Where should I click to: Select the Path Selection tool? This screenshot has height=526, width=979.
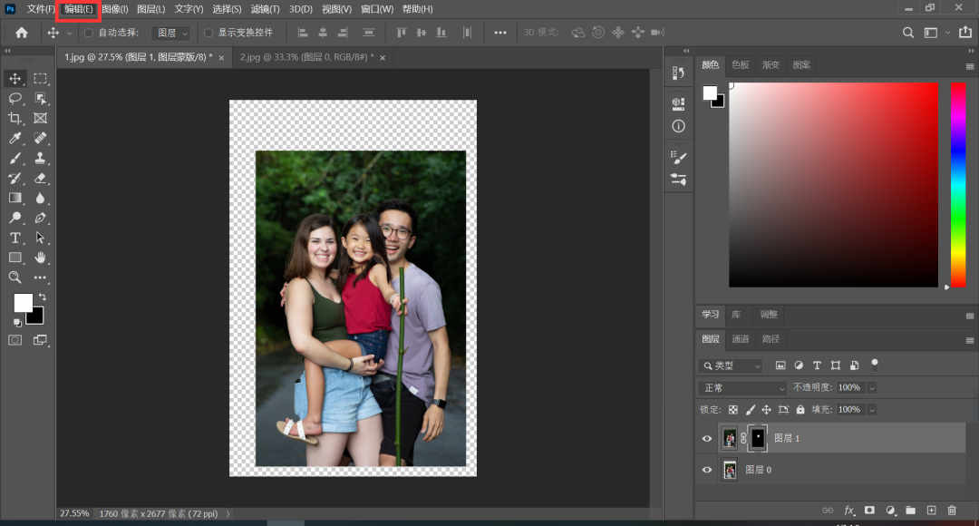41,238
